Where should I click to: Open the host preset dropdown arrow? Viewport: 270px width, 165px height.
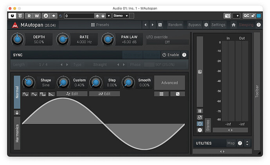[109, 16]
